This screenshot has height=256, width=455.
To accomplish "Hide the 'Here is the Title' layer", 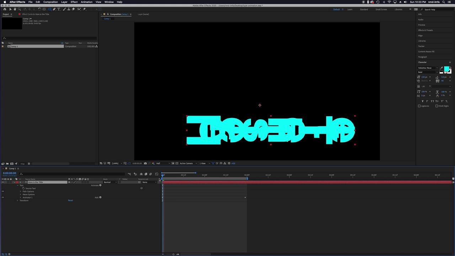I will pyautogui.click(x=3, y=182).
